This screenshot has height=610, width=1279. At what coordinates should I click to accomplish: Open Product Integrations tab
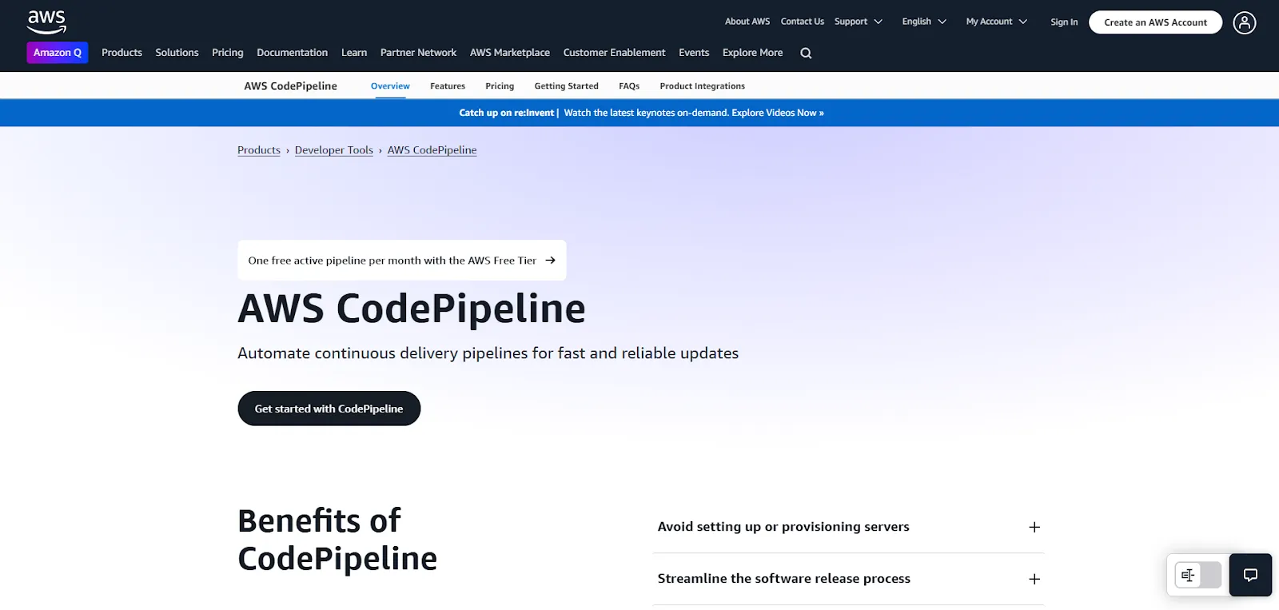click(x=702, y=86)
